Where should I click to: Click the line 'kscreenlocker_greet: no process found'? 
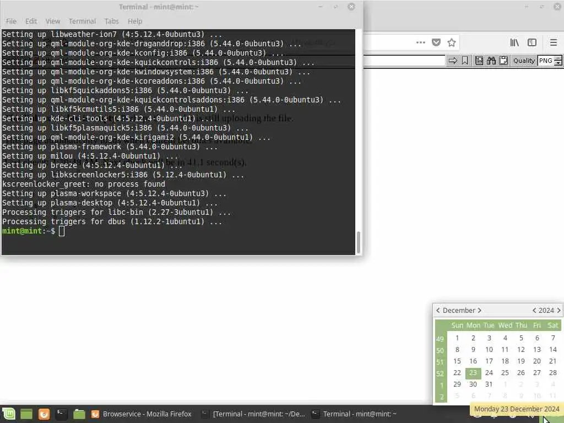[84, 184]
